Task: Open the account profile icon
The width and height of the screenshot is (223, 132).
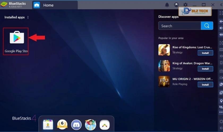Action: coord(176,5)
